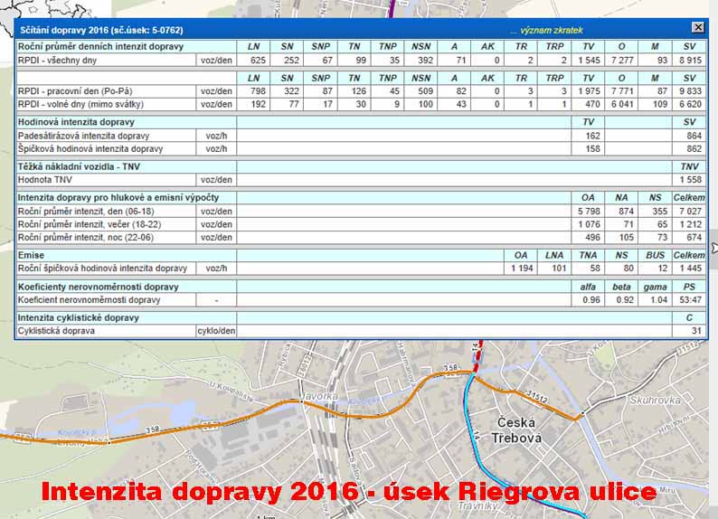The width and height of the screenshot is (718, 519).
Task: Select Emise OA value 1 194
Action: click(x=522, y=269)
